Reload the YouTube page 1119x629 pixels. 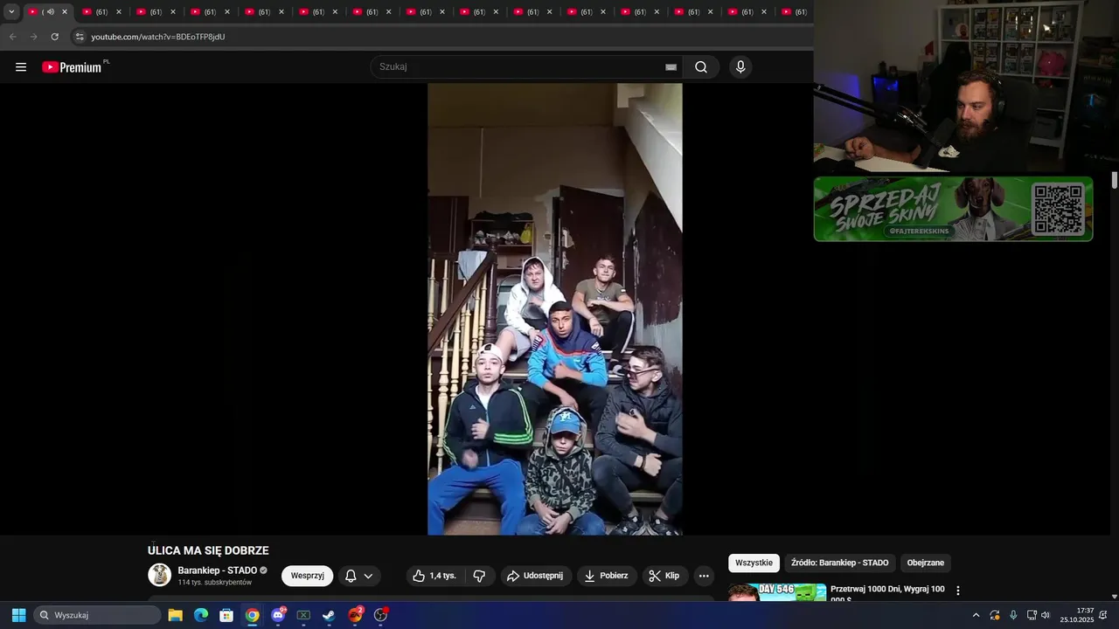tap(54, 37)
